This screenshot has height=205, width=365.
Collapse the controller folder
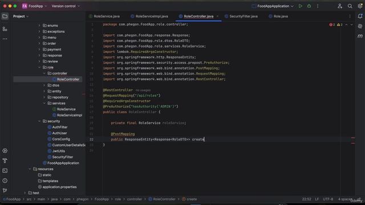(44, 73)
